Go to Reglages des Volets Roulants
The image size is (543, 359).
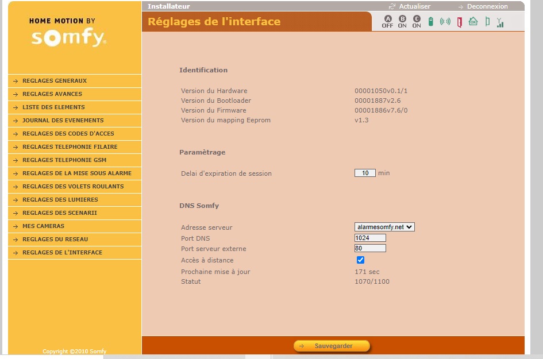tap(75, 186)
